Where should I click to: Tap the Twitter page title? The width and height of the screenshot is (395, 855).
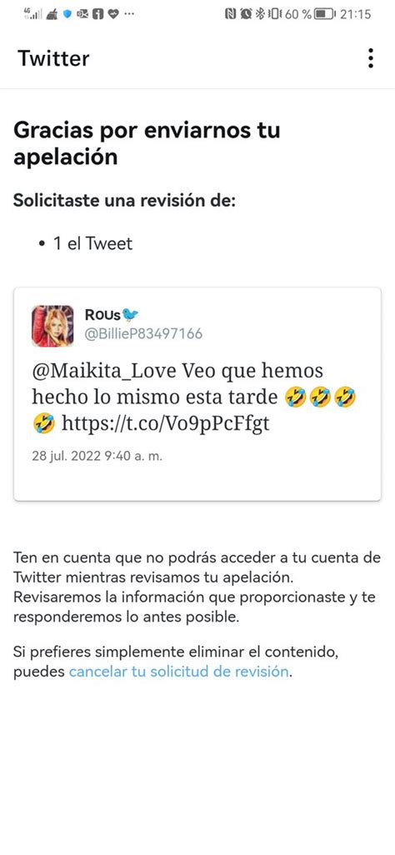[x=53, y=58]
